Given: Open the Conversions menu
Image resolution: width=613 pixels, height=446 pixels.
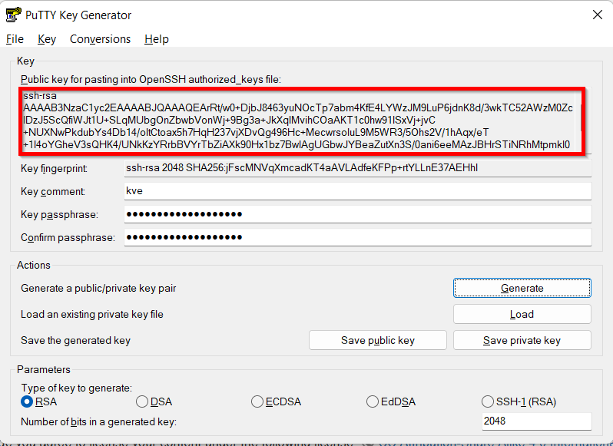Looking at the screenshot, I should click(100, 39).
